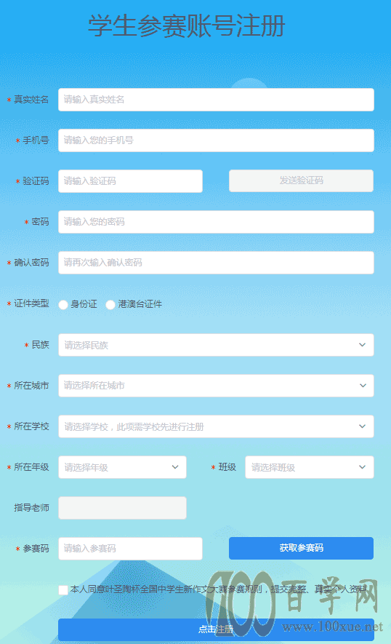Click the 获取参赛码 button

click(x=301, y=548)
